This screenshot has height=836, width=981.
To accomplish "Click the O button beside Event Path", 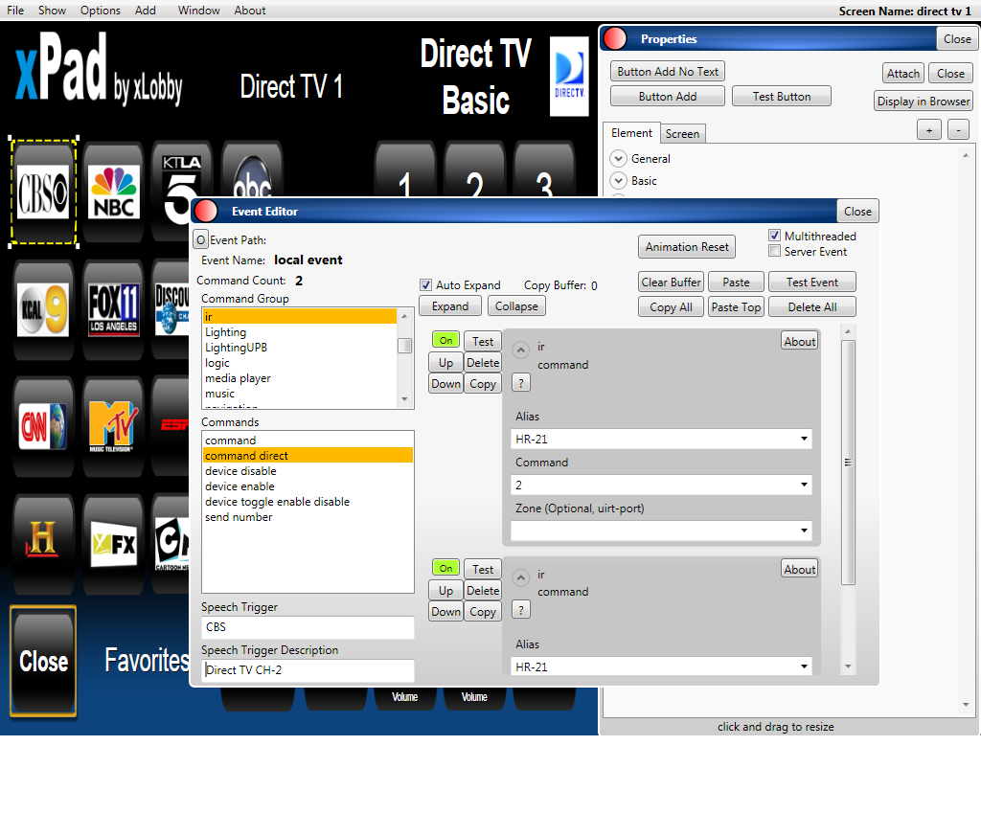I will pyautogui.click(x=200, y=240).
